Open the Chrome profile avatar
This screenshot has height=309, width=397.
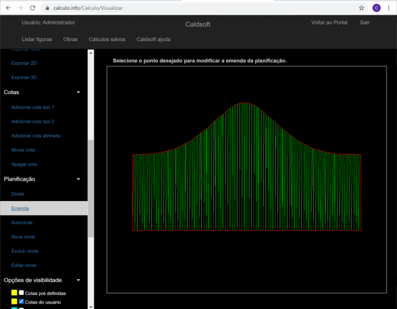point(376,8)
